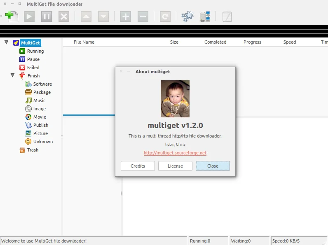Sort by the Size column header
The width and height of the screenshot is (328, 245).
click(x=174, y=42)
